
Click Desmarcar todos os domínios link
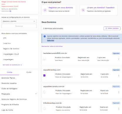(x=52, y=46)
